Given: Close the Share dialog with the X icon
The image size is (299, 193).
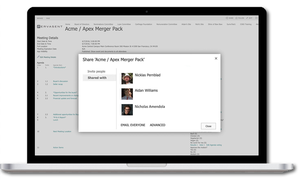Looking at the screenshot, I should click(216, 58).
